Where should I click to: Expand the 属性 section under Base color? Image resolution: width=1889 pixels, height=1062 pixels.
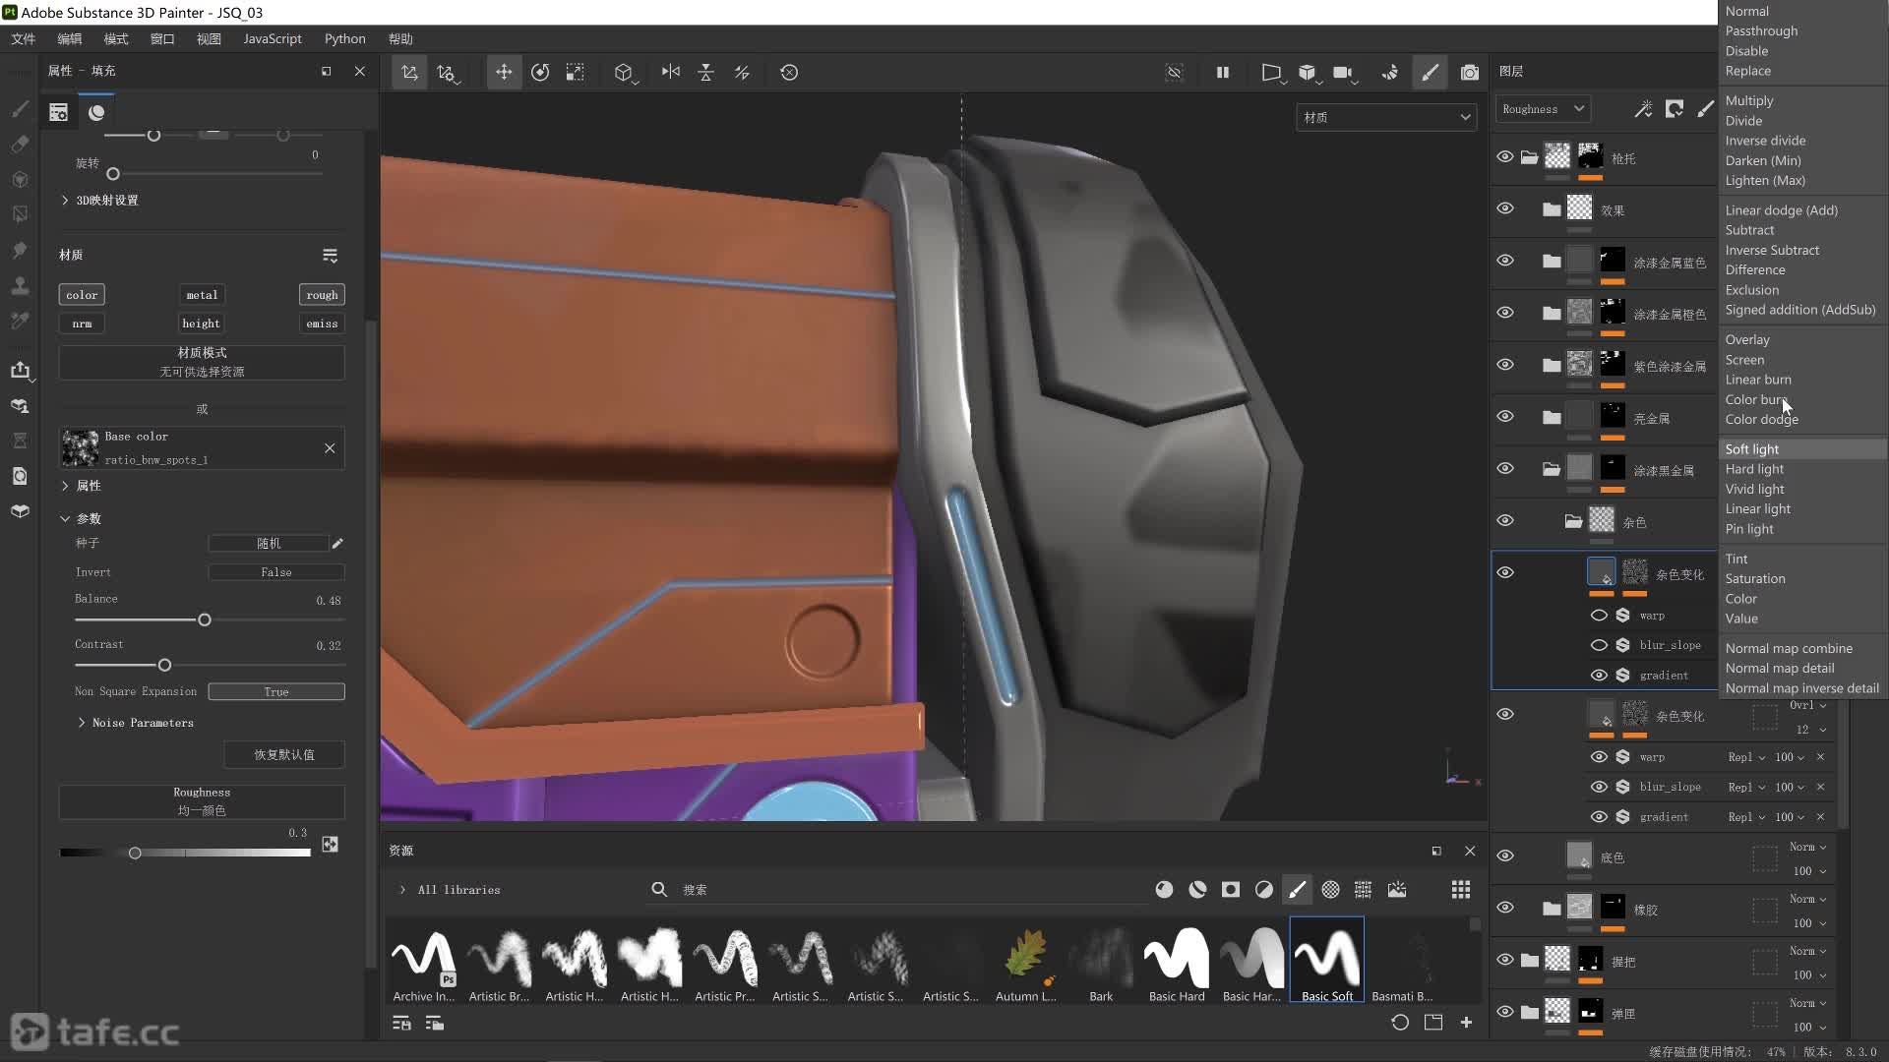(x=65, y=486)
